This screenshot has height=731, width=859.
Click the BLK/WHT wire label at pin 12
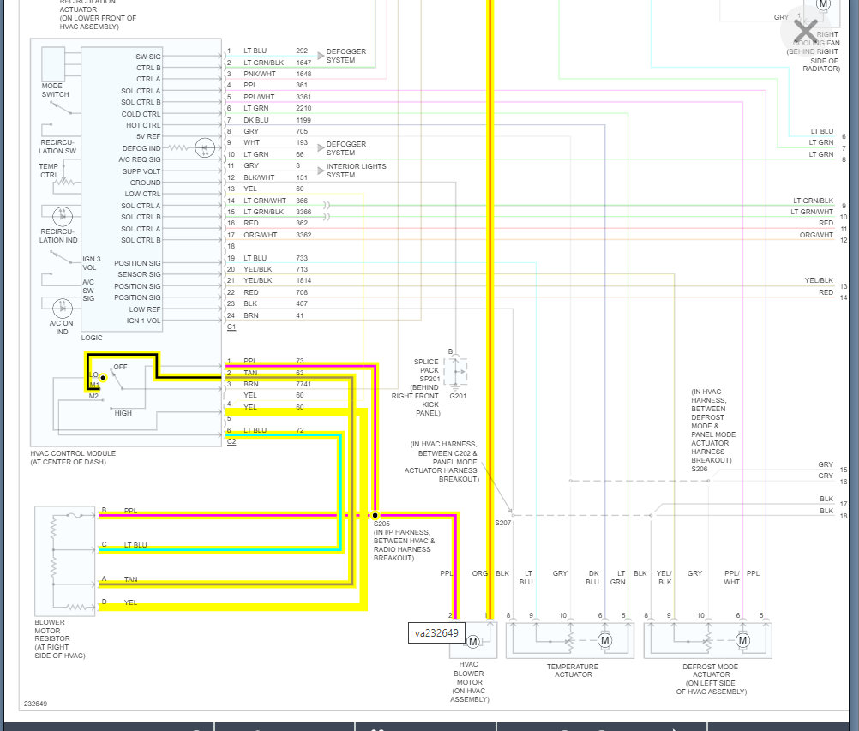pos(259,177)
